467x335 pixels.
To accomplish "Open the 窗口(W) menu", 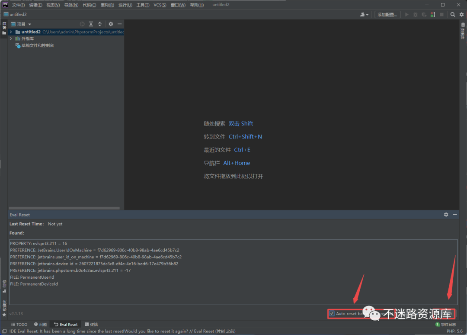I will coord(178,5).
